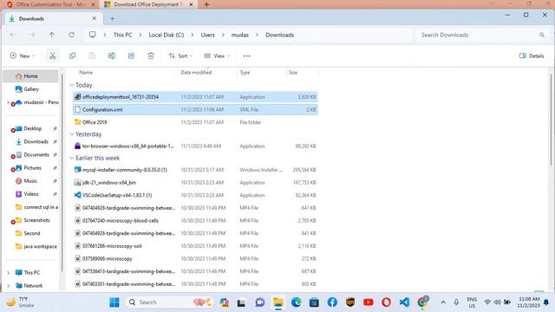
Task: Expand the mudassir OneDrive tree node
Action: 8,102
